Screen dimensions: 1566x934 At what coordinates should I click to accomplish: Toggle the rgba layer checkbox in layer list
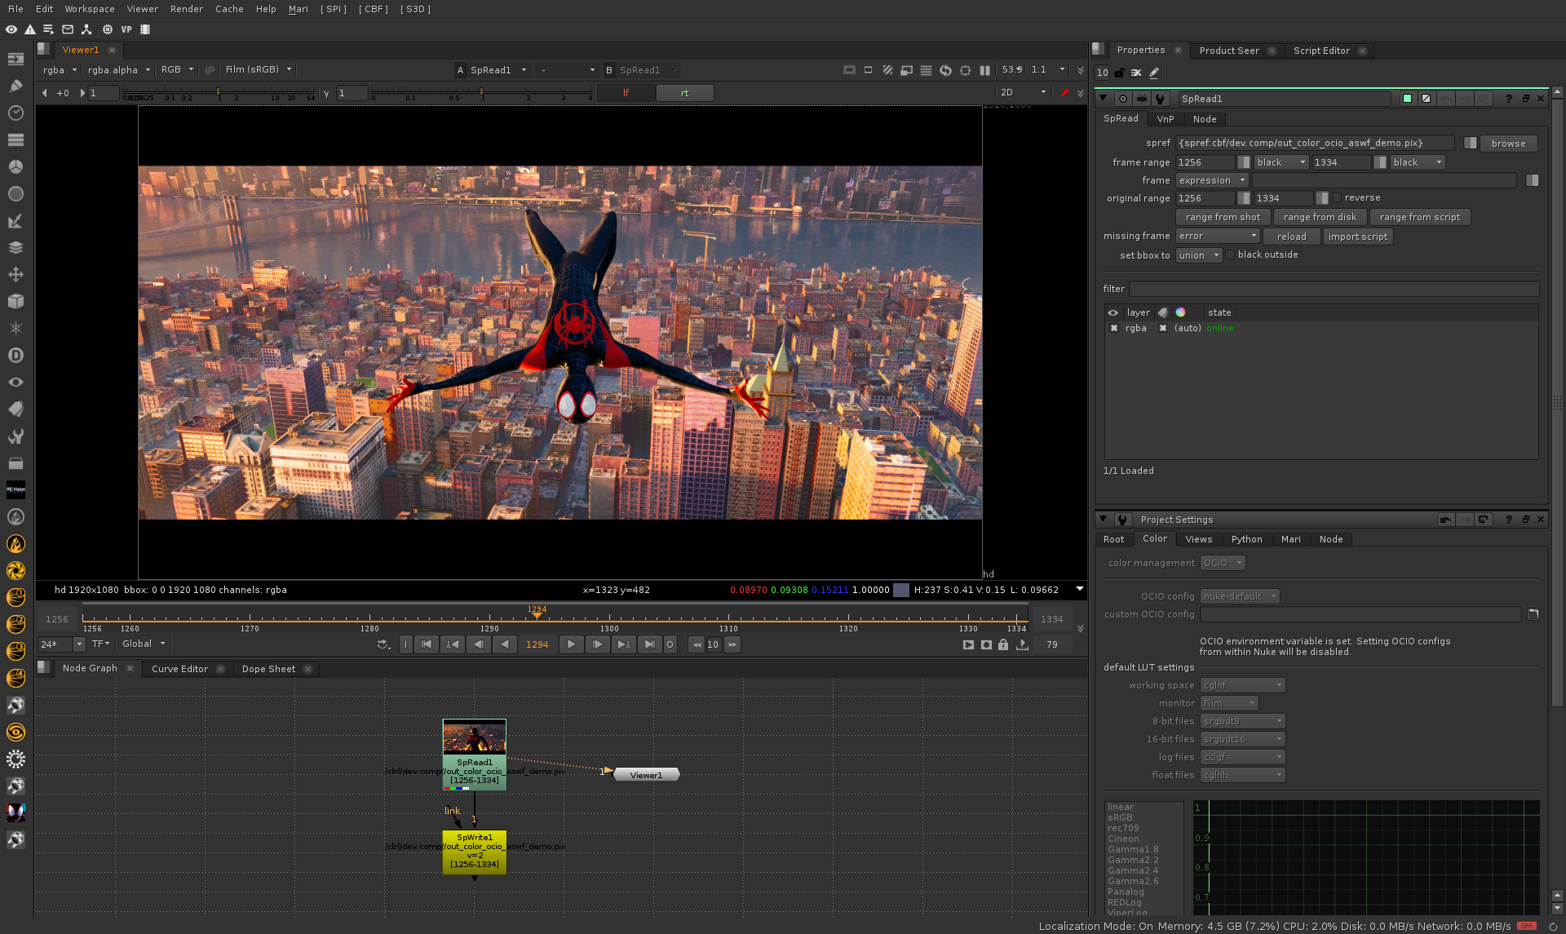pos(1114,328)
